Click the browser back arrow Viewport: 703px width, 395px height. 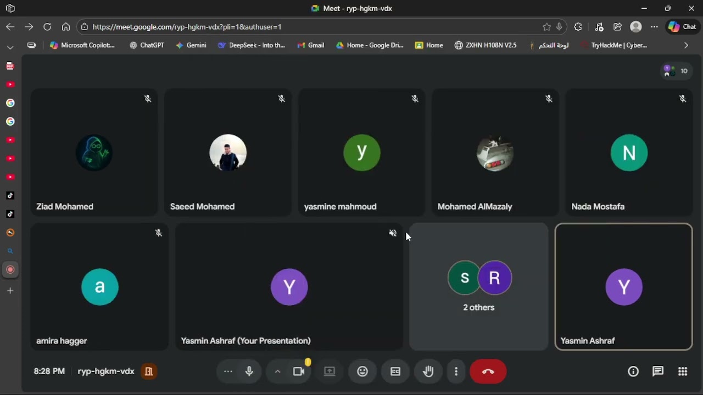tap(10, 26)
